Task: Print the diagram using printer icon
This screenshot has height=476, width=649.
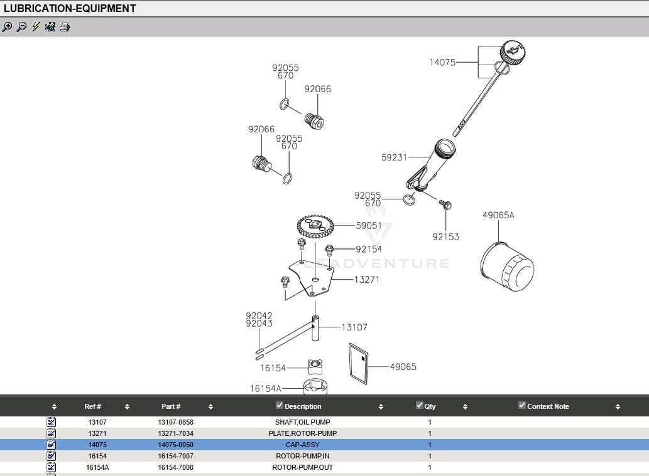Action: [65, 27]
